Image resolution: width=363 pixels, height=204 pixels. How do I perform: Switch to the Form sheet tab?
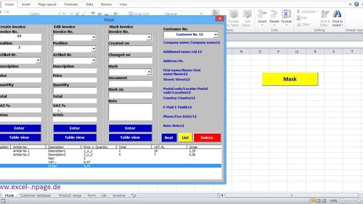(x=92, y=195)
